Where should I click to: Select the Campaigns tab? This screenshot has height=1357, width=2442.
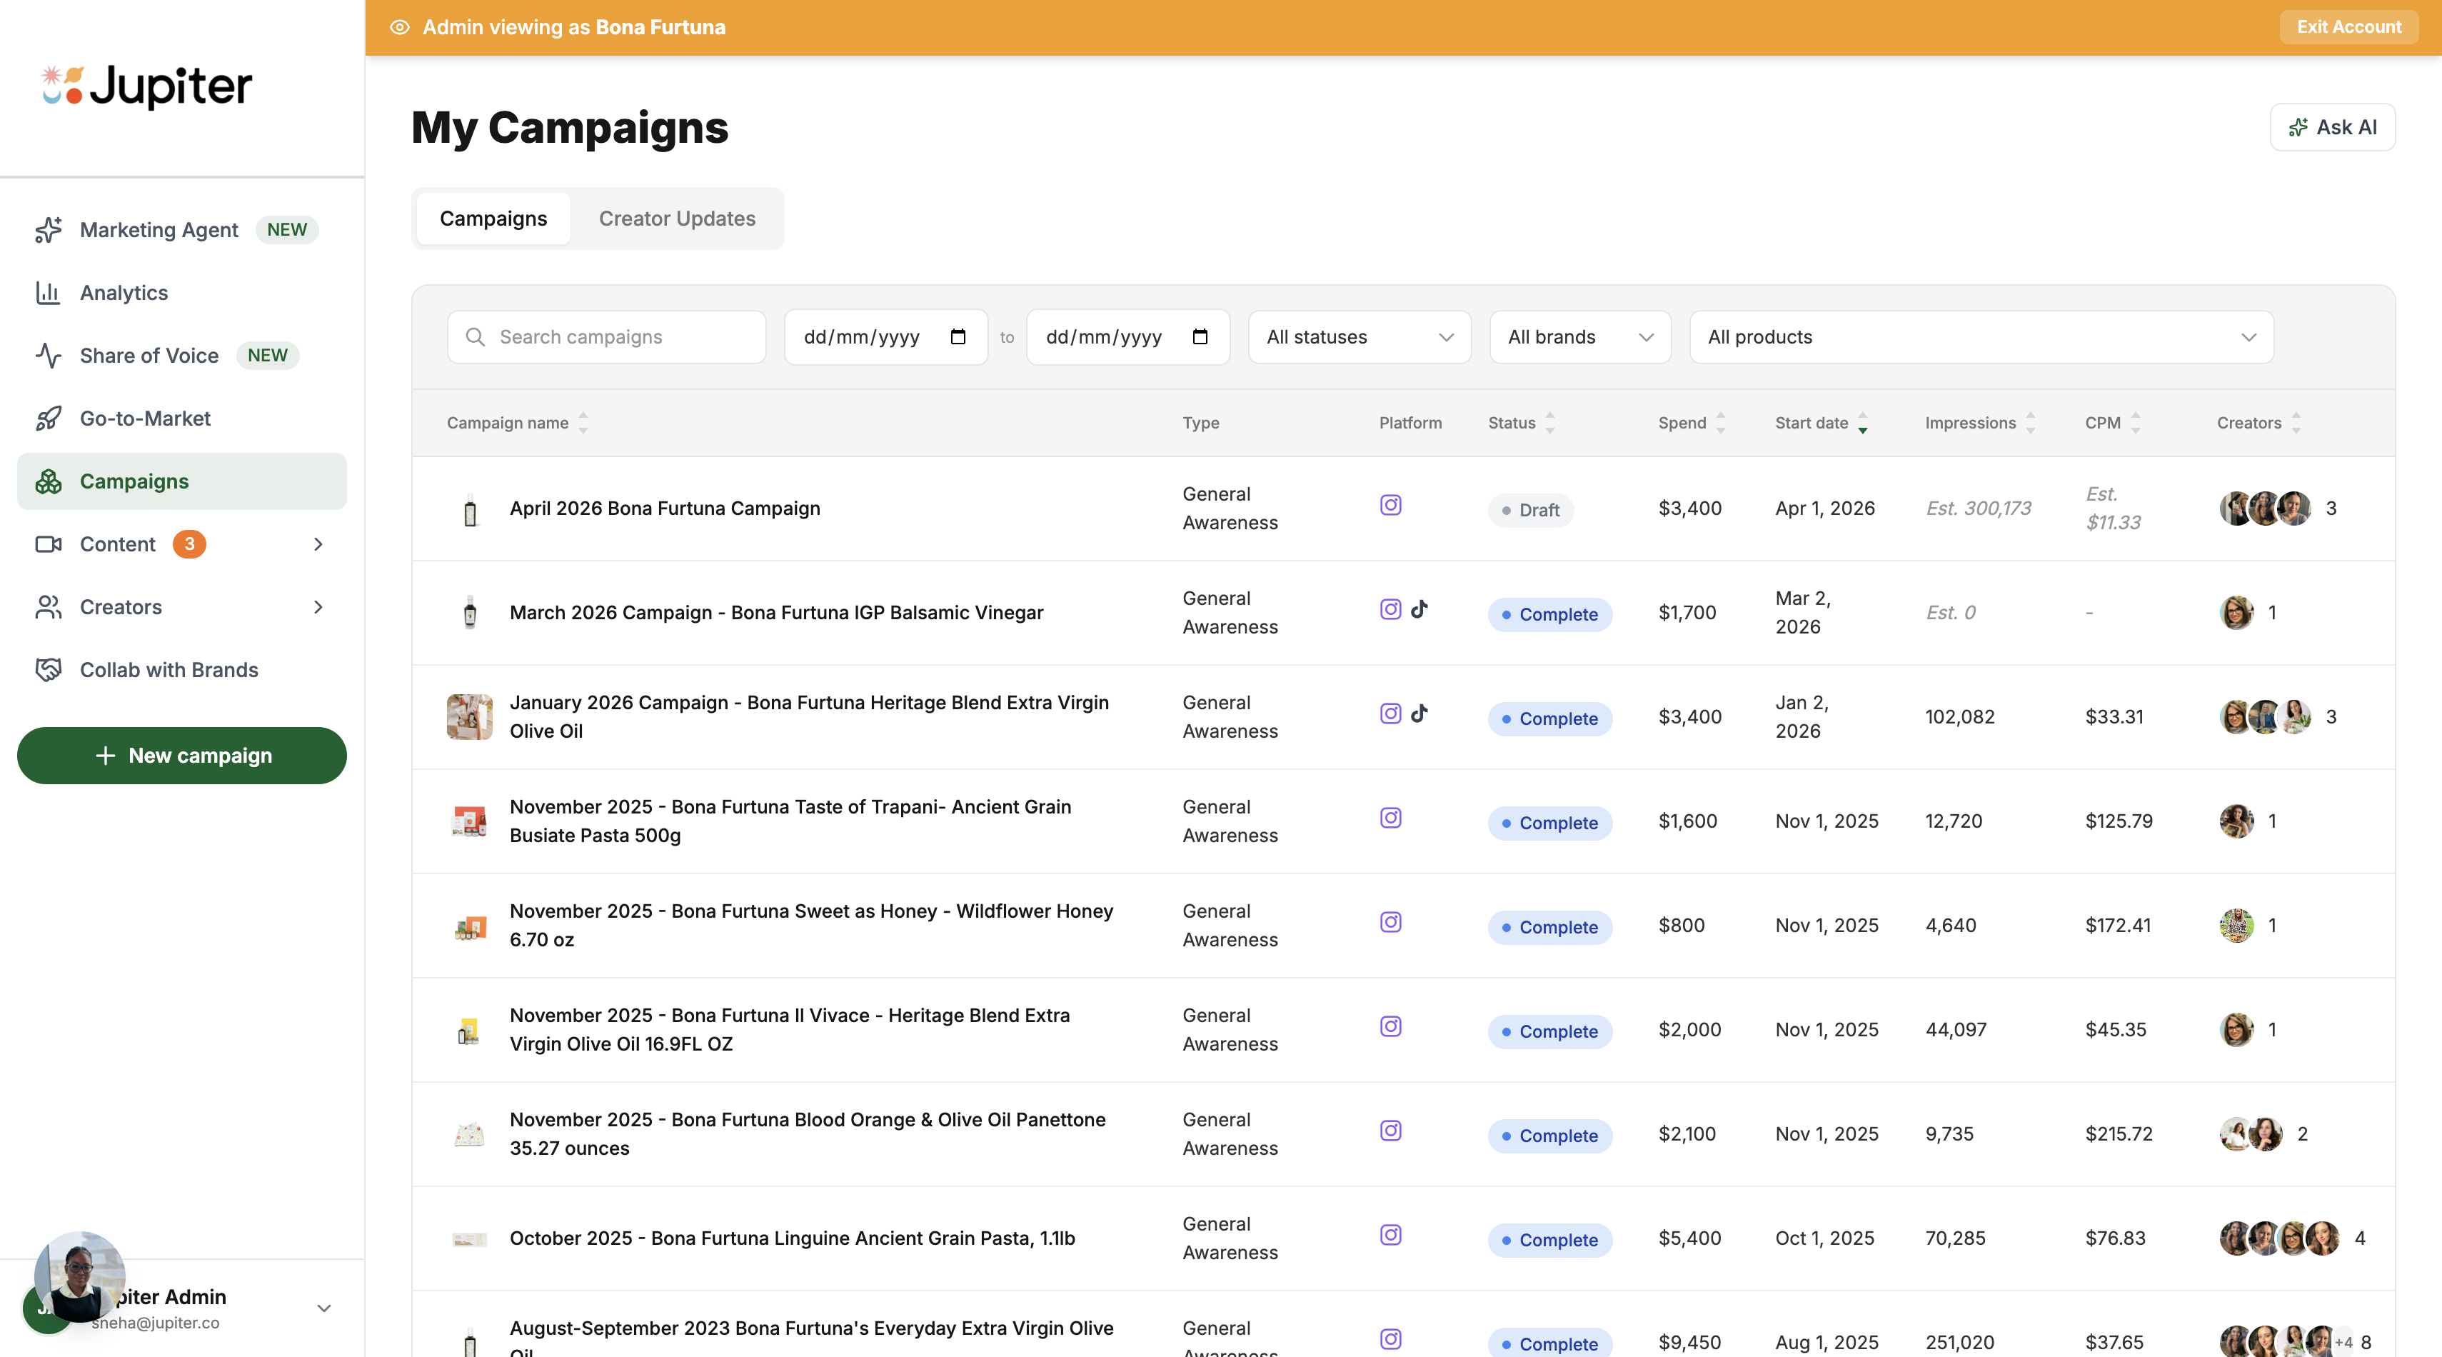pos(492,218)
